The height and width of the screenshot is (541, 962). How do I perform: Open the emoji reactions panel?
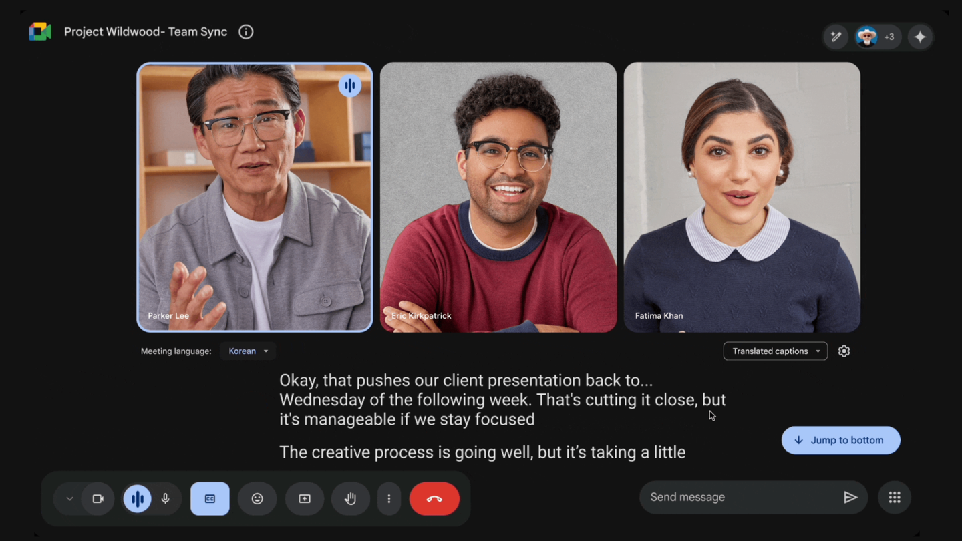(257, 498)
